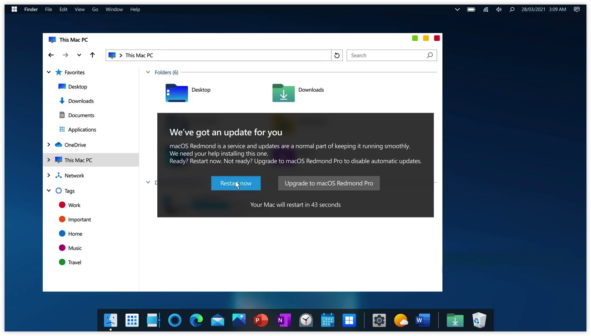591x336 pixels.
Task: Open Clock app in dock
Action: 306,320
